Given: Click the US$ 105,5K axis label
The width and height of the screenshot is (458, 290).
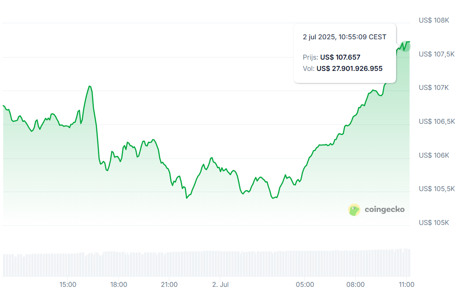Looking at the screenshot, I should (x=437, y=189).
